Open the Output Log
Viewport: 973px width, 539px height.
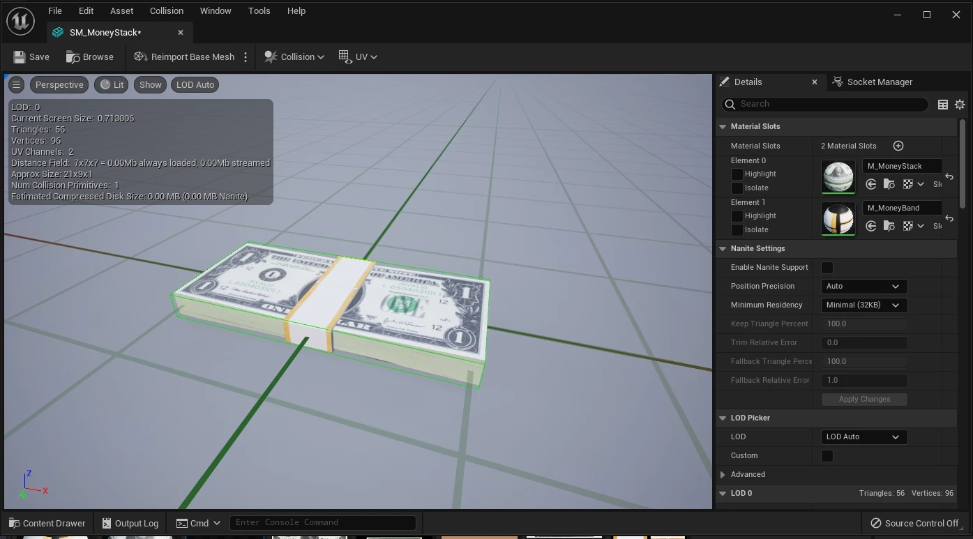(130, 524)
